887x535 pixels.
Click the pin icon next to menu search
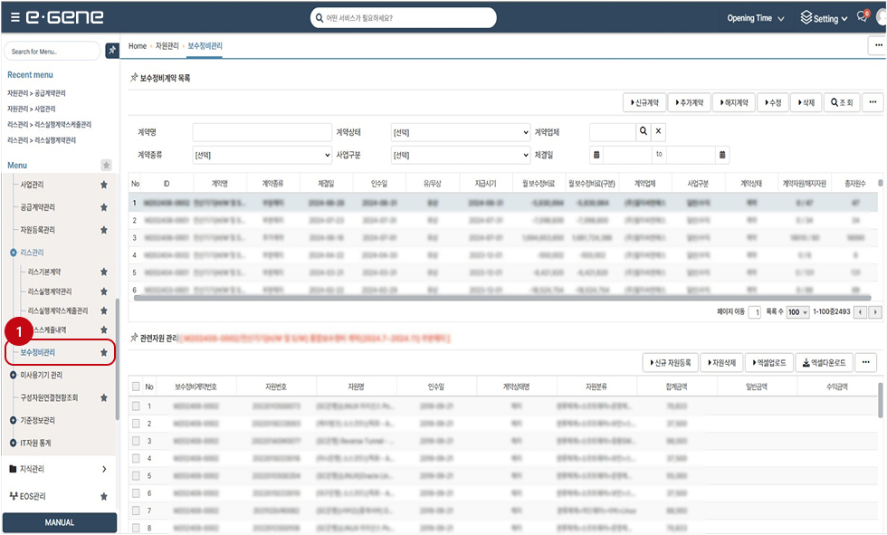click(x=112, y=51)
